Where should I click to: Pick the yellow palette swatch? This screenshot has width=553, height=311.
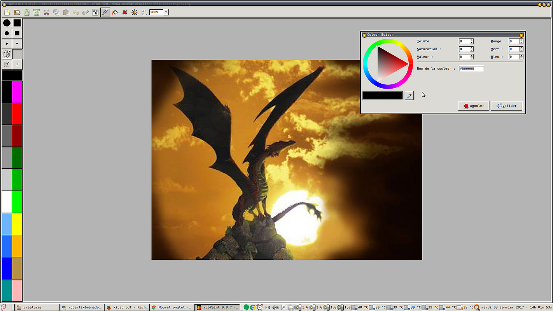17,224
